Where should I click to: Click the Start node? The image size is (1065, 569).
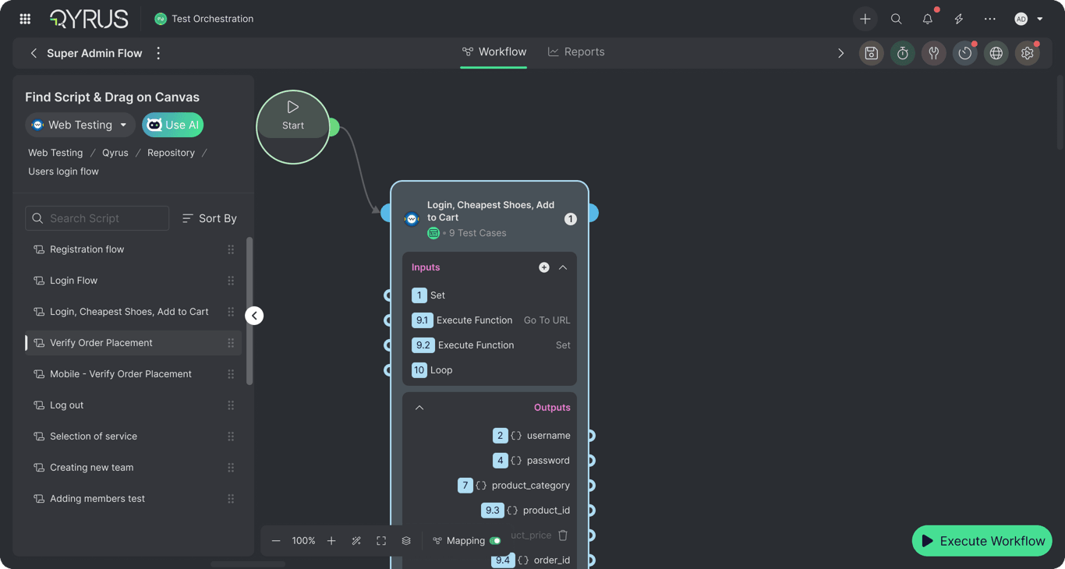[x=293, y=127]
